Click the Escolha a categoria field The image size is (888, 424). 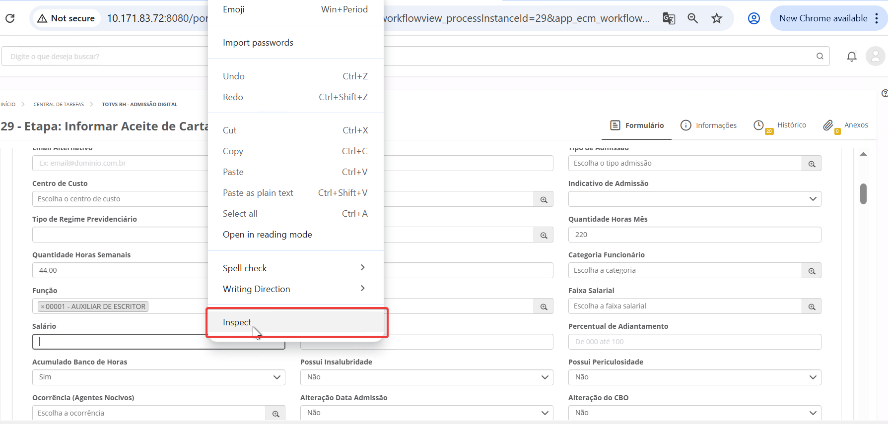[685, 270]
